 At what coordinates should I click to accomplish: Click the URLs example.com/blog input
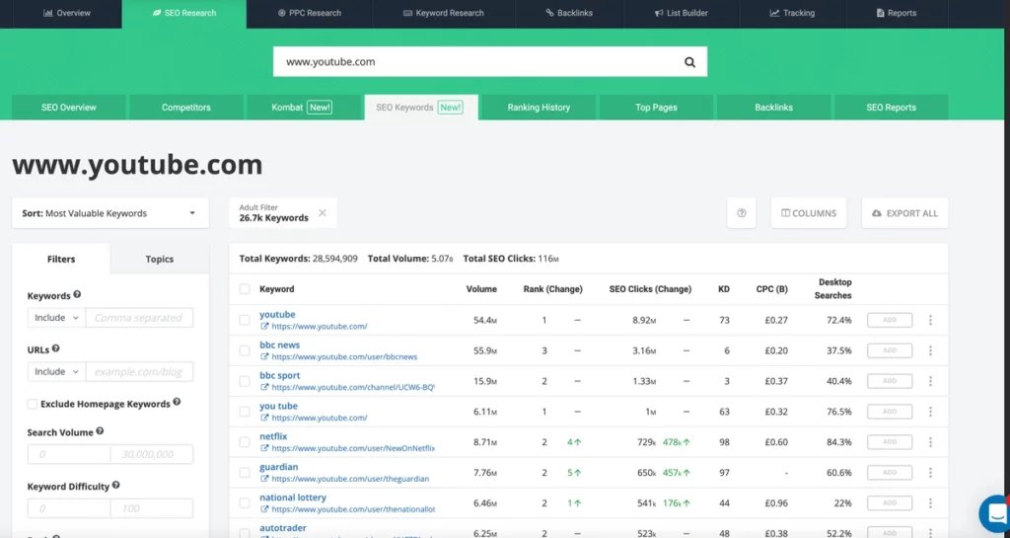pyautogui.click(x=139, y=372)
